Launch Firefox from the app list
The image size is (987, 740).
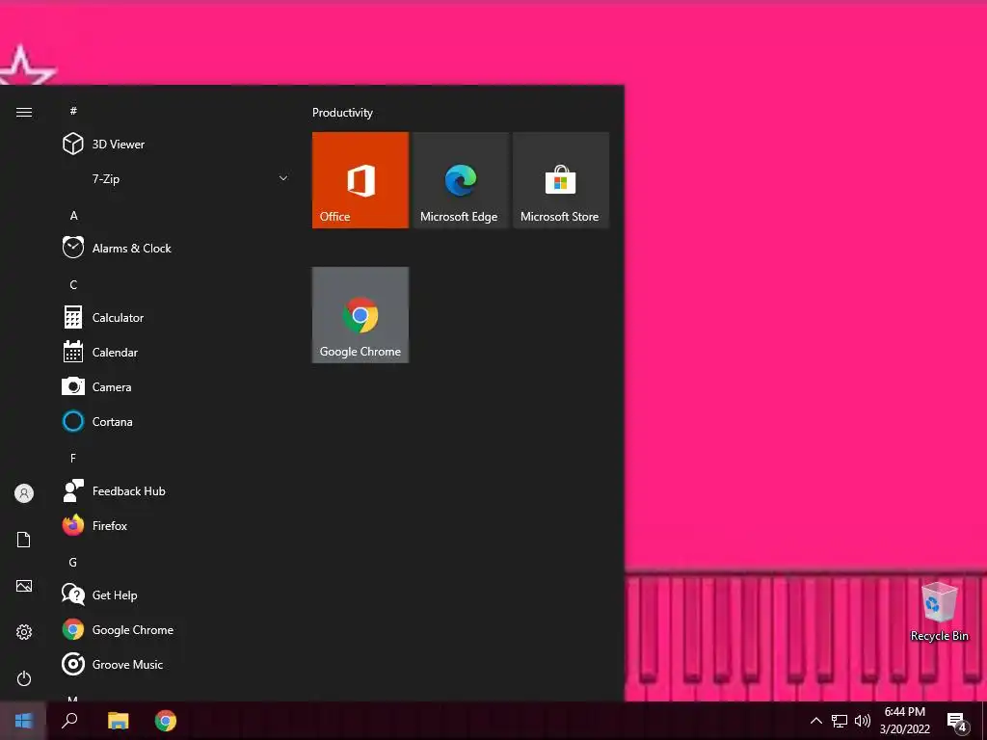[x=176, y=525]
